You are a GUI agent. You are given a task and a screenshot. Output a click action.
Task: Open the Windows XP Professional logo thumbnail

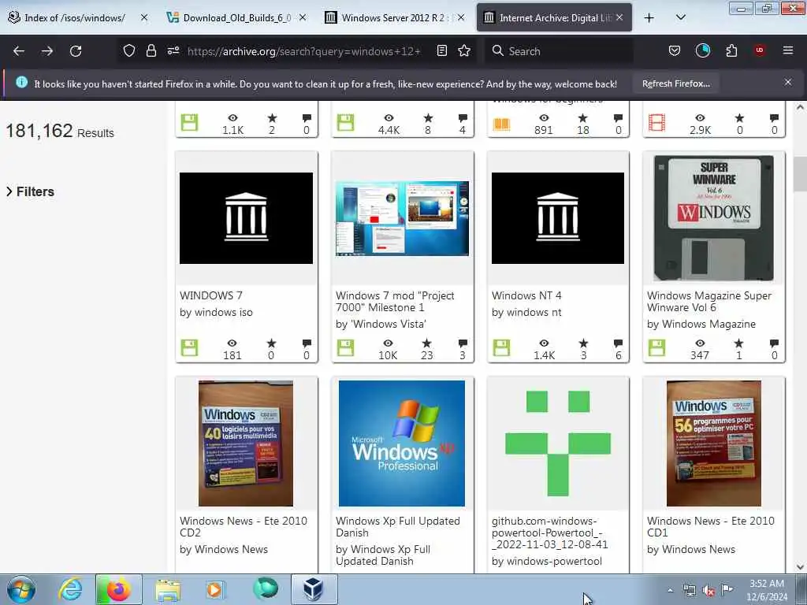(x=401, y=444)
